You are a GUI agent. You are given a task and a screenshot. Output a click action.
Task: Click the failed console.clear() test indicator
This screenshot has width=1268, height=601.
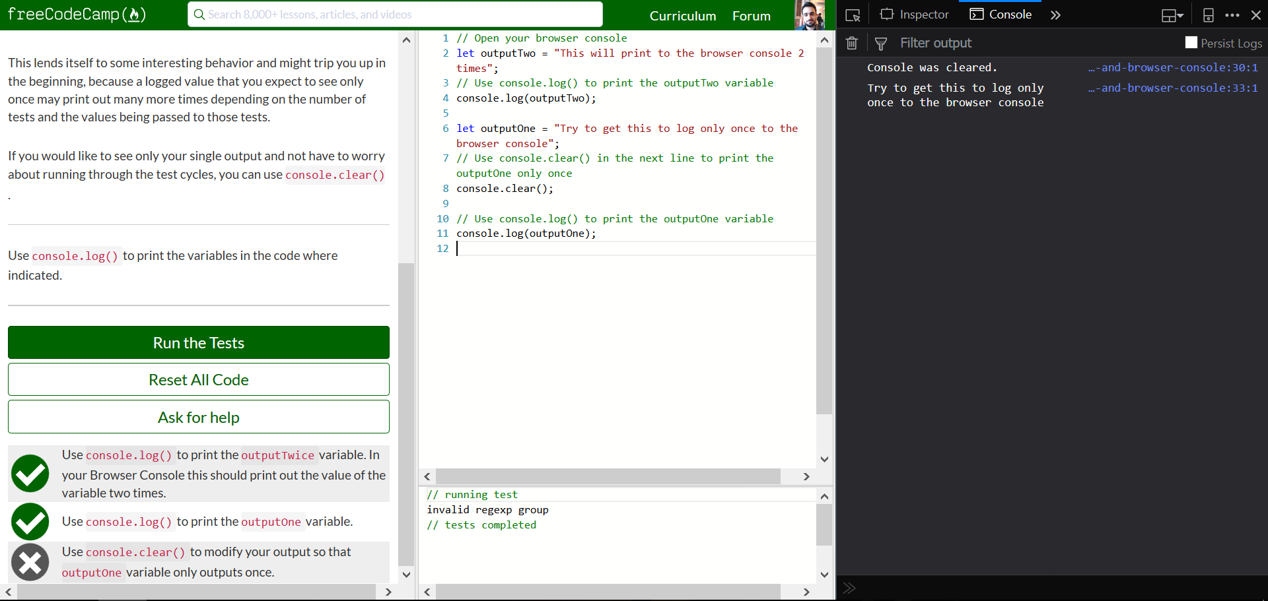coord(30,562)
